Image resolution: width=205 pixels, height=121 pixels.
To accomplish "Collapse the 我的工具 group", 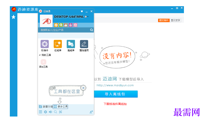I will [40, 55].
